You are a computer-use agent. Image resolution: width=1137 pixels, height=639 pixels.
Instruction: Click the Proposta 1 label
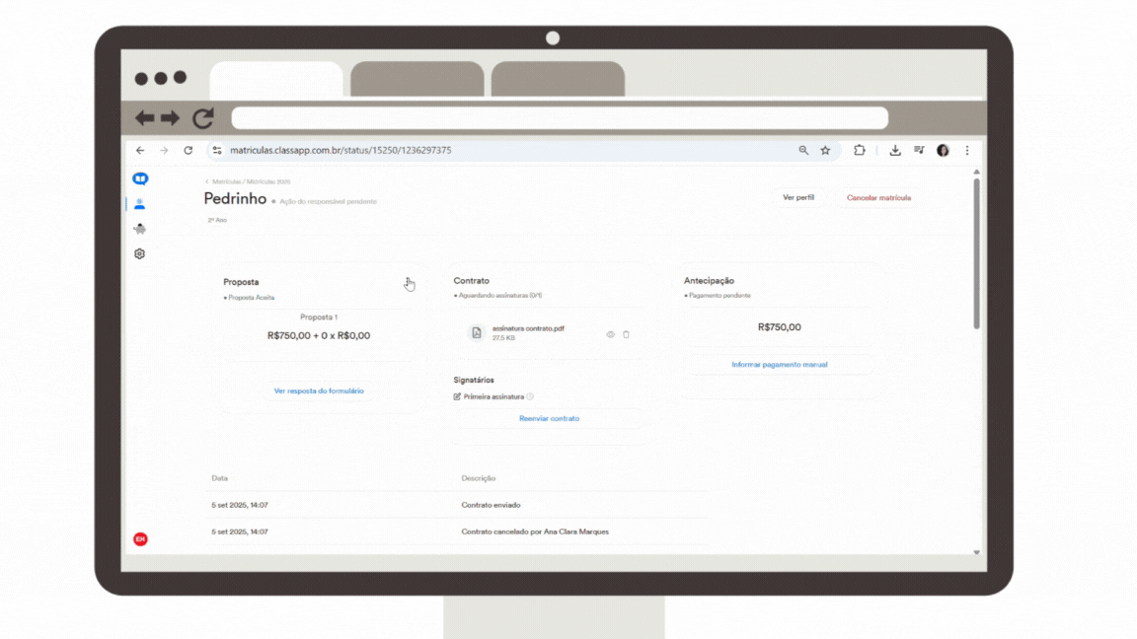(319, 318)
